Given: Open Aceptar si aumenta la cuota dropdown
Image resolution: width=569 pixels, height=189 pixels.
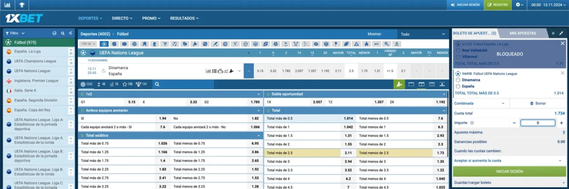Looking at the screenshot, I should [509, 160].
